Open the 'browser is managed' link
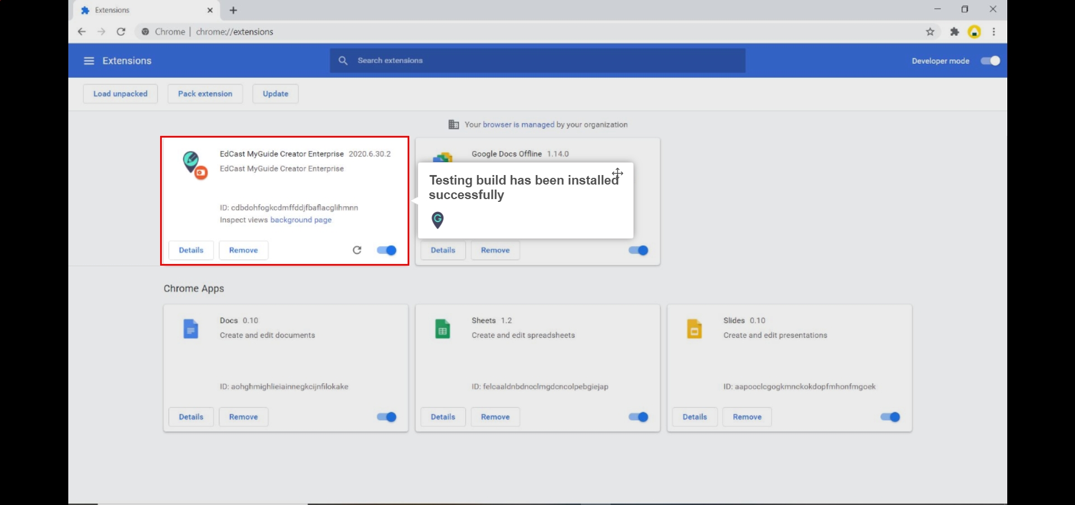The width and height of the screenshot is (1075, 505). pos(518,125)
